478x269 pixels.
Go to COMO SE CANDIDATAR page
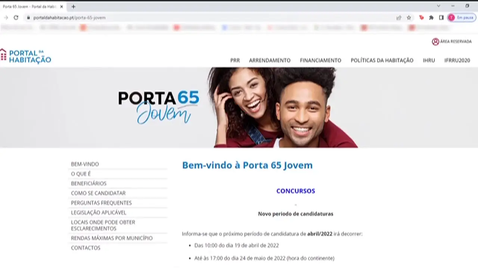pyautogui.click(x=98, y=193)
